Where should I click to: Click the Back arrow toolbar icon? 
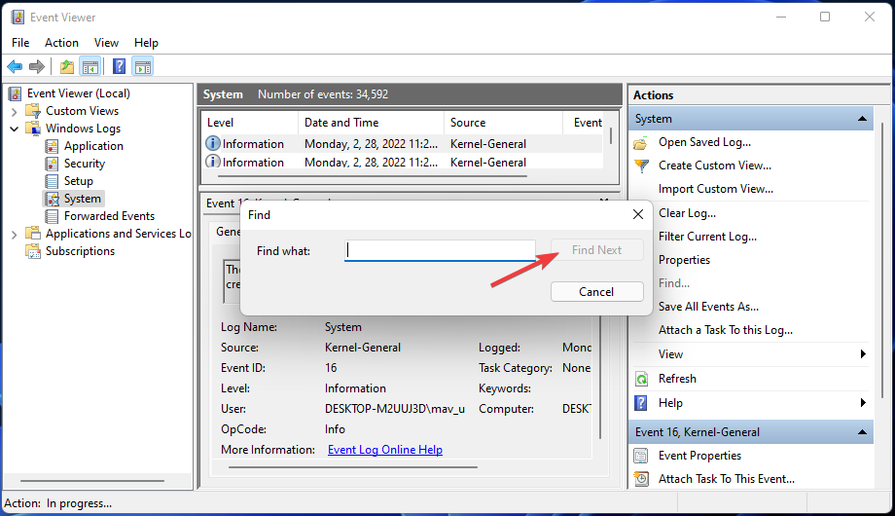pyautogui.click(x=15, y=67)
